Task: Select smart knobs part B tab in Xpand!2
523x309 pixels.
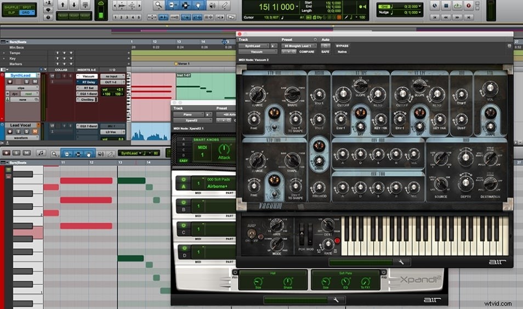Action: 183,144
